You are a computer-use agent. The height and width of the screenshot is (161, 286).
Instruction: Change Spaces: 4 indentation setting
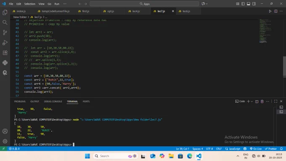(x=198, y=149)
